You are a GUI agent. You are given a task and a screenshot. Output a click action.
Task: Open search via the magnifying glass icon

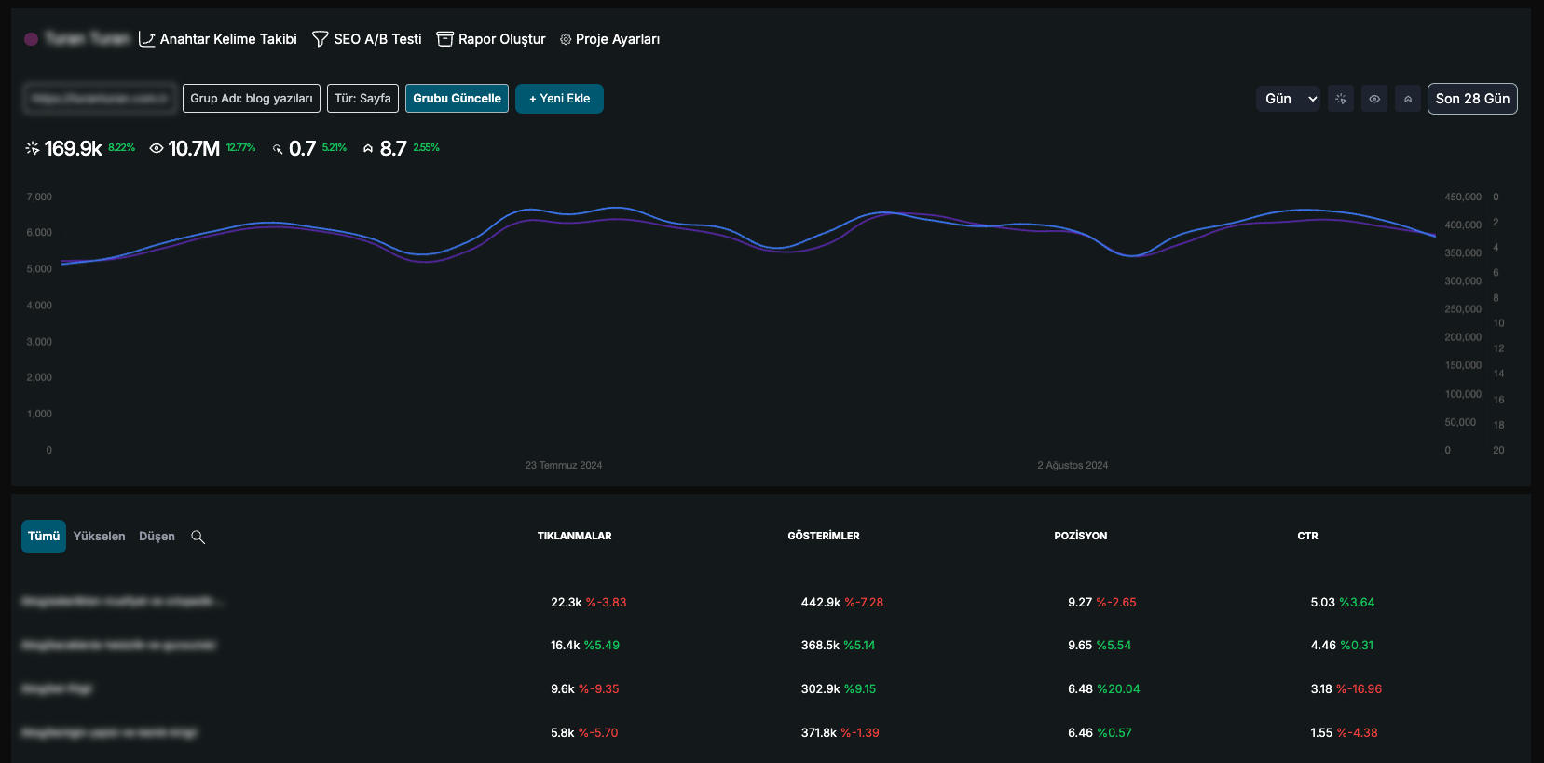pyautogui.click(x=198, y=537)
